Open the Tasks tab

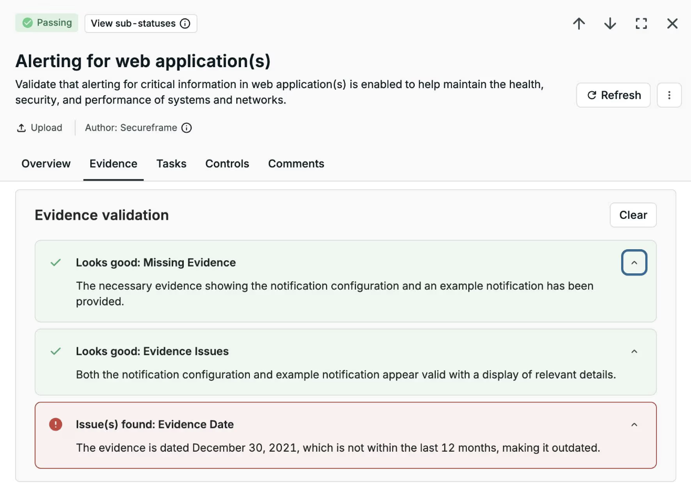pyautogui.click(x=171, y=164)
